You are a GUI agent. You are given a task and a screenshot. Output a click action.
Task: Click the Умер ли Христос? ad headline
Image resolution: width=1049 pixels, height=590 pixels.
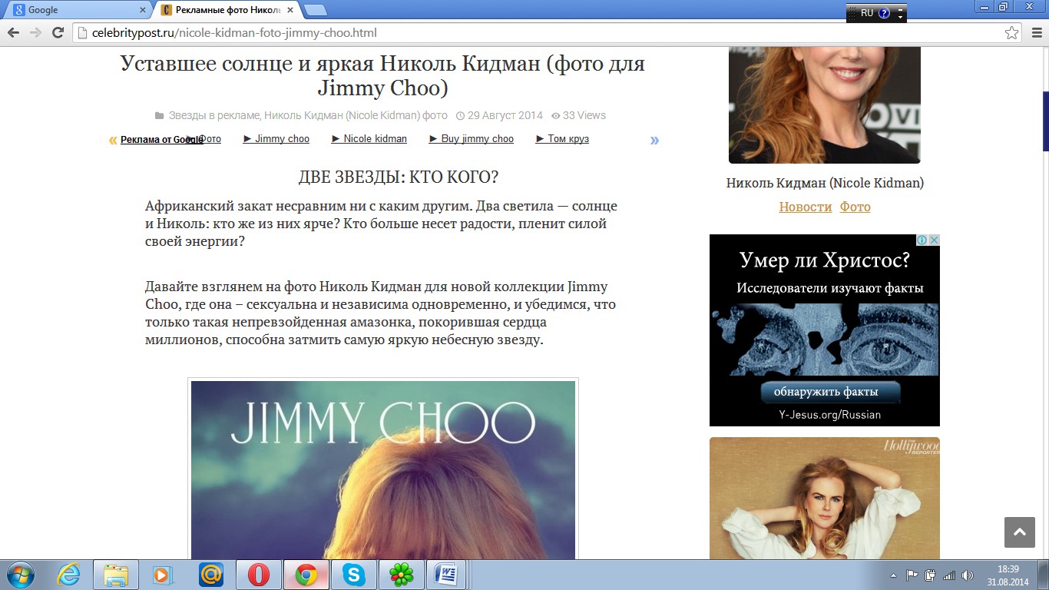tap(825, 260)
